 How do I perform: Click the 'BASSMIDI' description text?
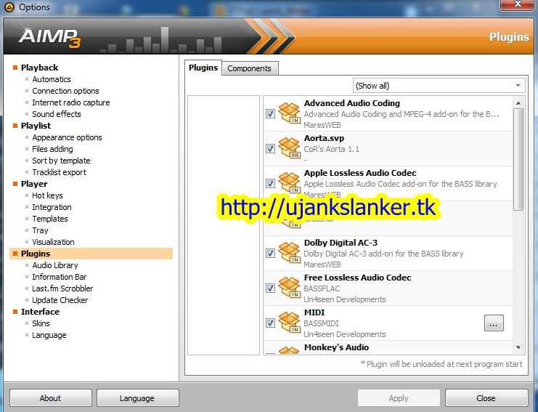pyautogui.click(x=321, y=323)
